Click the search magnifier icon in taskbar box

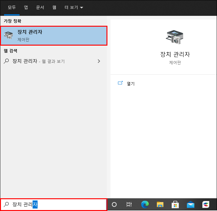coord(7,204)
